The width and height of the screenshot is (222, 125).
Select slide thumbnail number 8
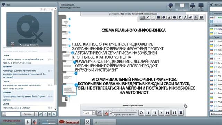[x=69, y=78]
